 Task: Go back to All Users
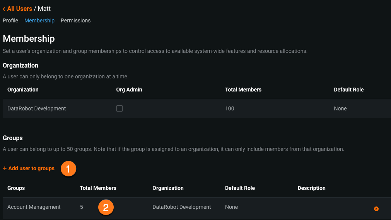(19, 8)
